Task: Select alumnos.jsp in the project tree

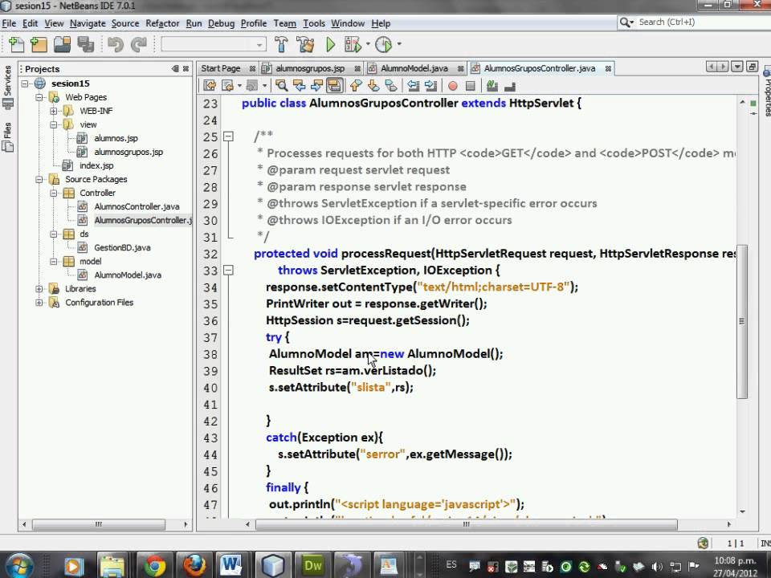Action: pos(116,139)
